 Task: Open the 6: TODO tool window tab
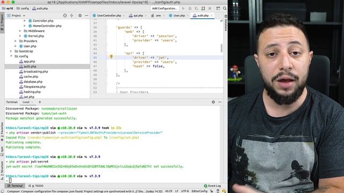tap(36, 186)
